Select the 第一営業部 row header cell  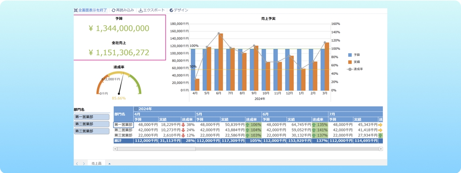point(124,125)
